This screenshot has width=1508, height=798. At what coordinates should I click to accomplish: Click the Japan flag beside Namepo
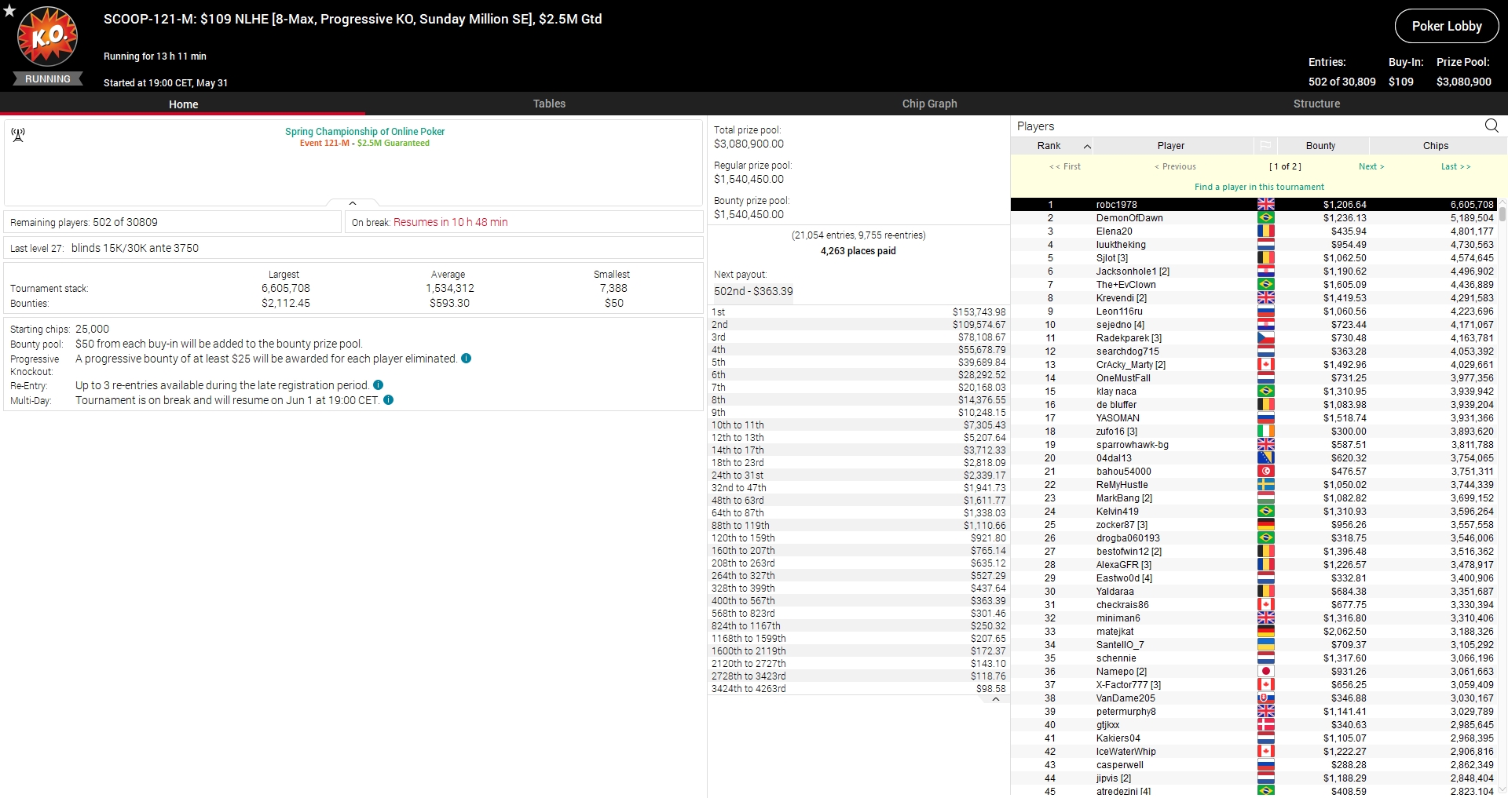pos(1265,672)
